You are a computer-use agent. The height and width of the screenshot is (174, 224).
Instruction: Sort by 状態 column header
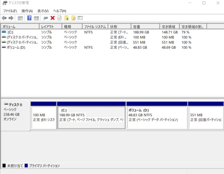click(x=120, y=27)
